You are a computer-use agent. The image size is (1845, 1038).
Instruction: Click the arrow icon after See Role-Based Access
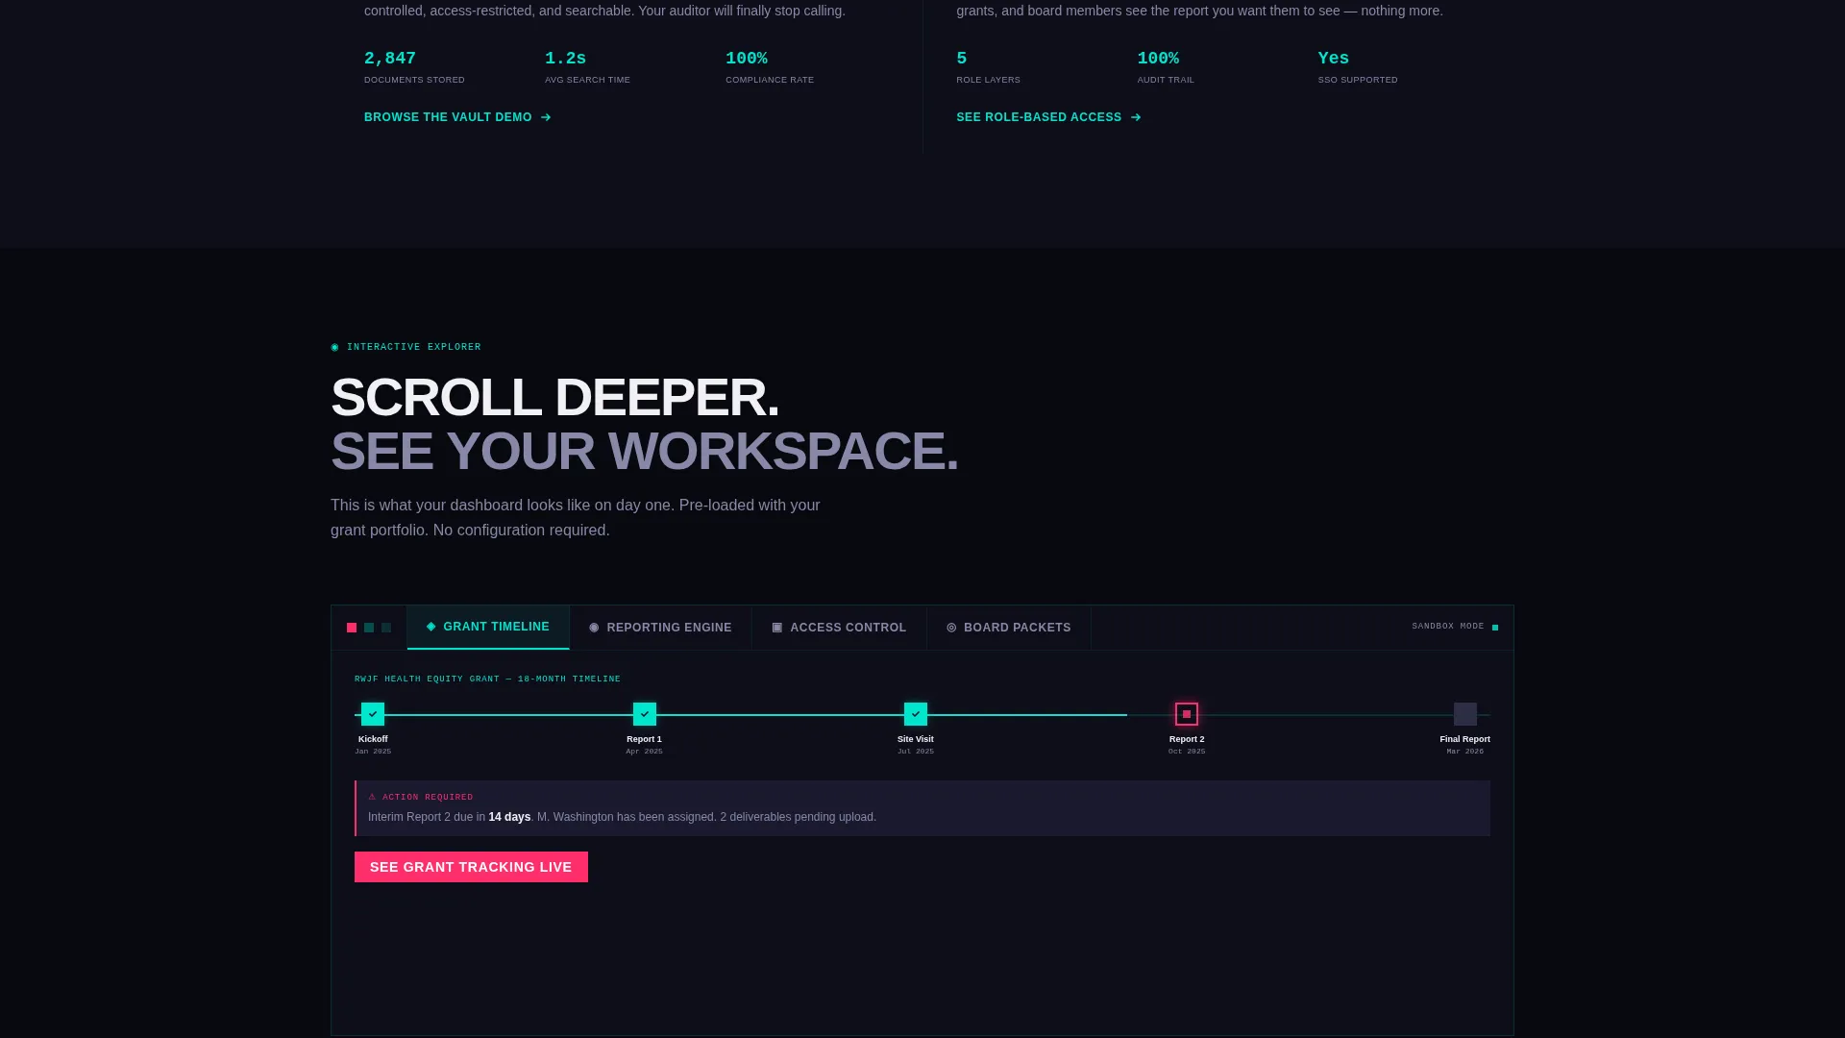tap(1136, 117)
